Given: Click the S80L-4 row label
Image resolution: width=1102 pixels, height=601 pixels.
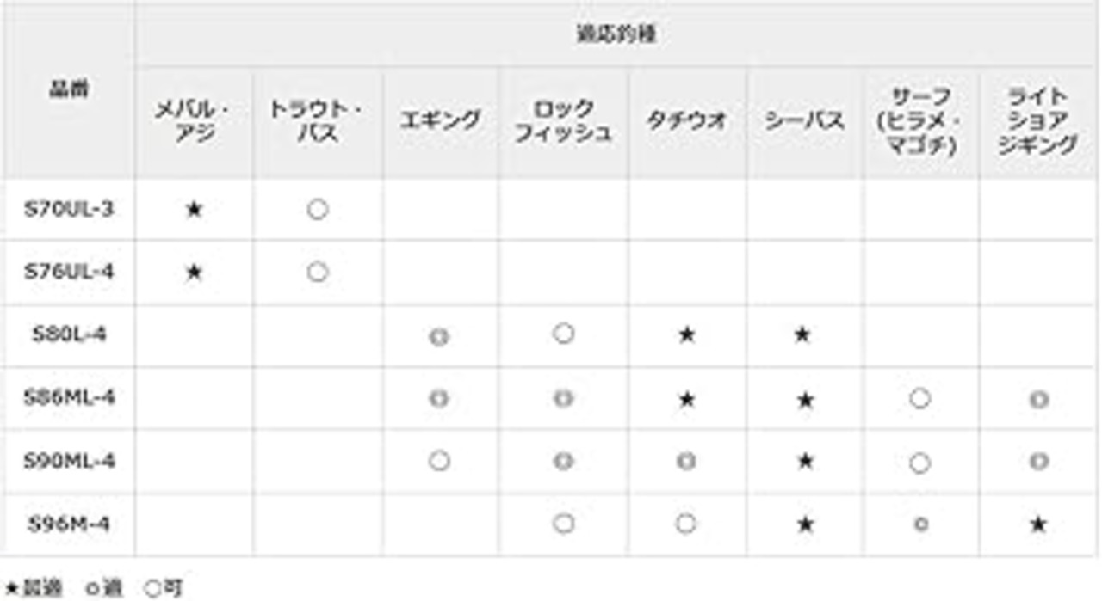Looking at the screenshot, I should pos(69,334).
